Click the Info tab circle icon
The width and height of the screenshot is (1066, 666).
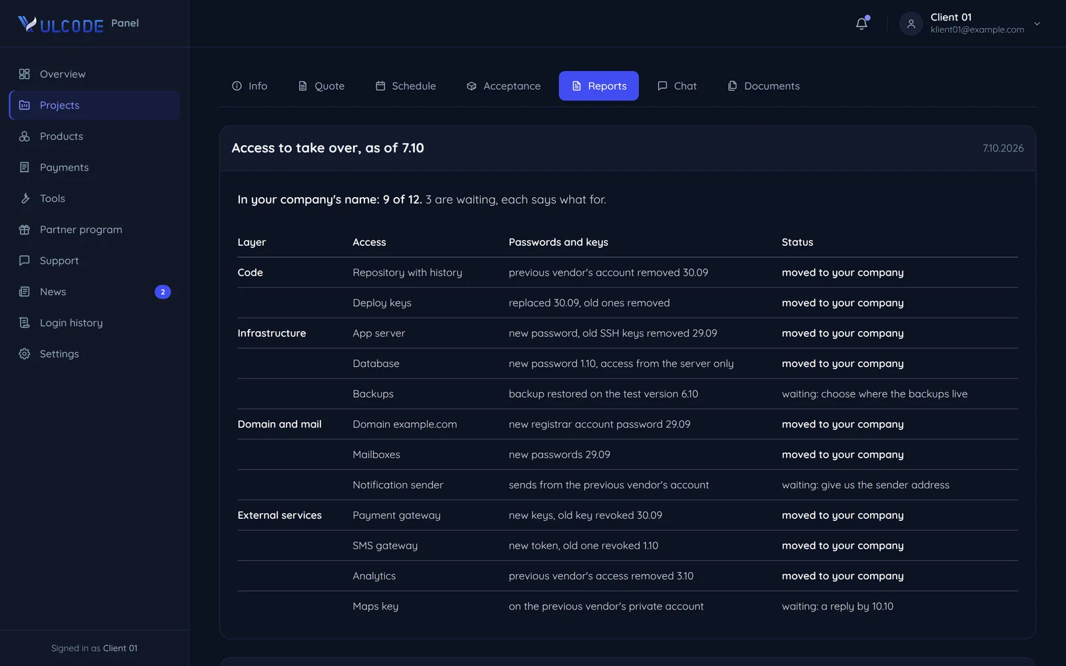(237, 86)
